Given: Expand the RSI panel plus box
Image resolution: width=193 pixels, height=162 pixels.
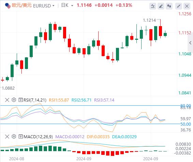Looking at the screenshot, I should coord(20,100).
